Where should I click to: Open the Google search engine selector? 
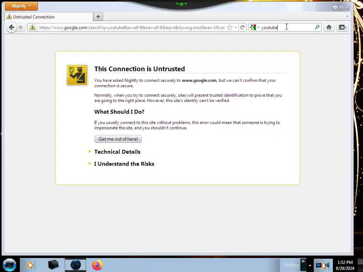[255, 28]
